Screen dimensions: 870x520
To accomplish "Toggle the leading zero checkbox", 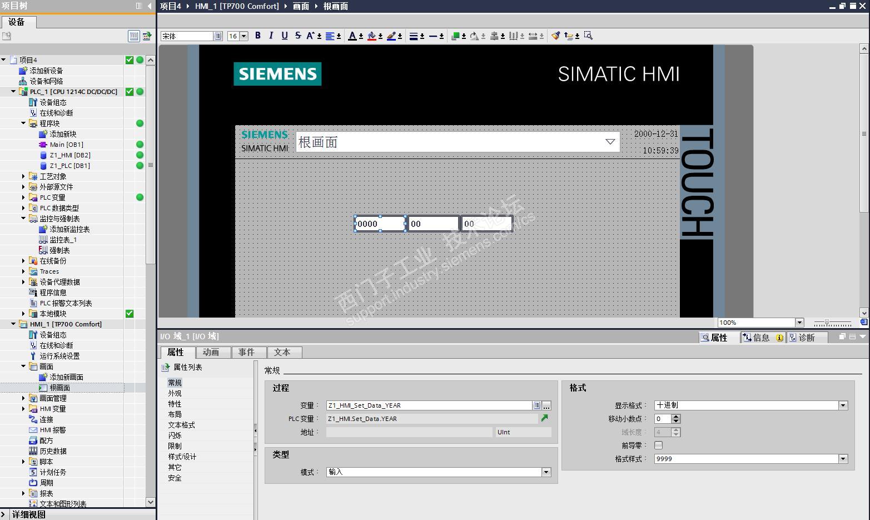I will (659, 445).
